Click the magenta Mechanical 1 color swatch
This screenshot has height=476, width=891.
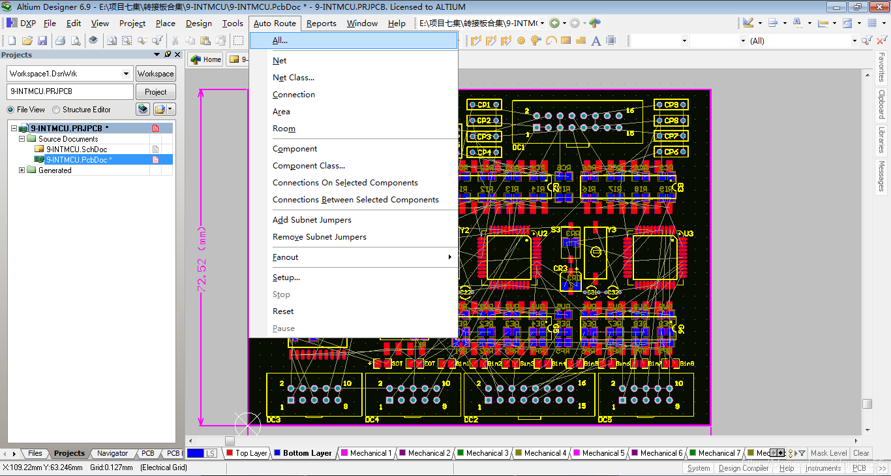pyautogui.click(x=344, y=453)
